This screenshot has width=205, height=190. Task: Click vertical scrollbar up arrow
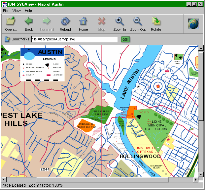[201, 48]
